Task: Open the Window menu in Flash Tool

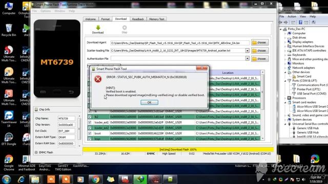Action: click(x=59, y=11)
